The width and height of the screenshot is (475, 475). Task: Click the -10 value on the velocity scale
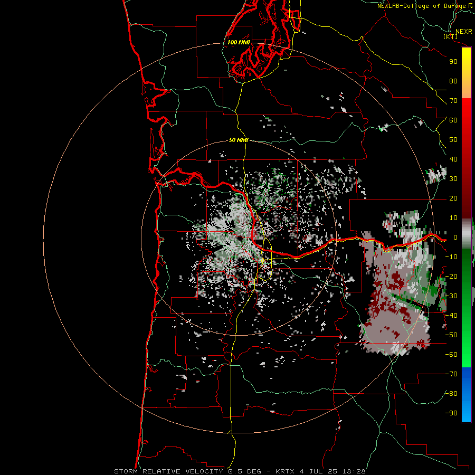tap(451, 257)
